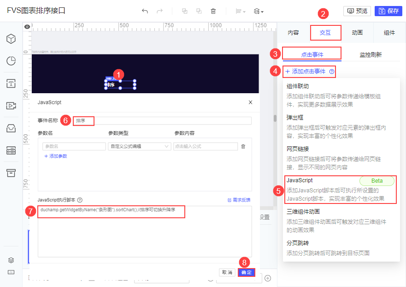This screenshot has height=287, width=406.
Task: Click help icon beside JavaScript执行脚本
Action: click(x=80, y=200)
